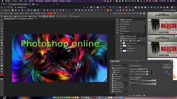Switch to the Channels tab
This screenshot has height=99, width=177.
pos(128,36)
